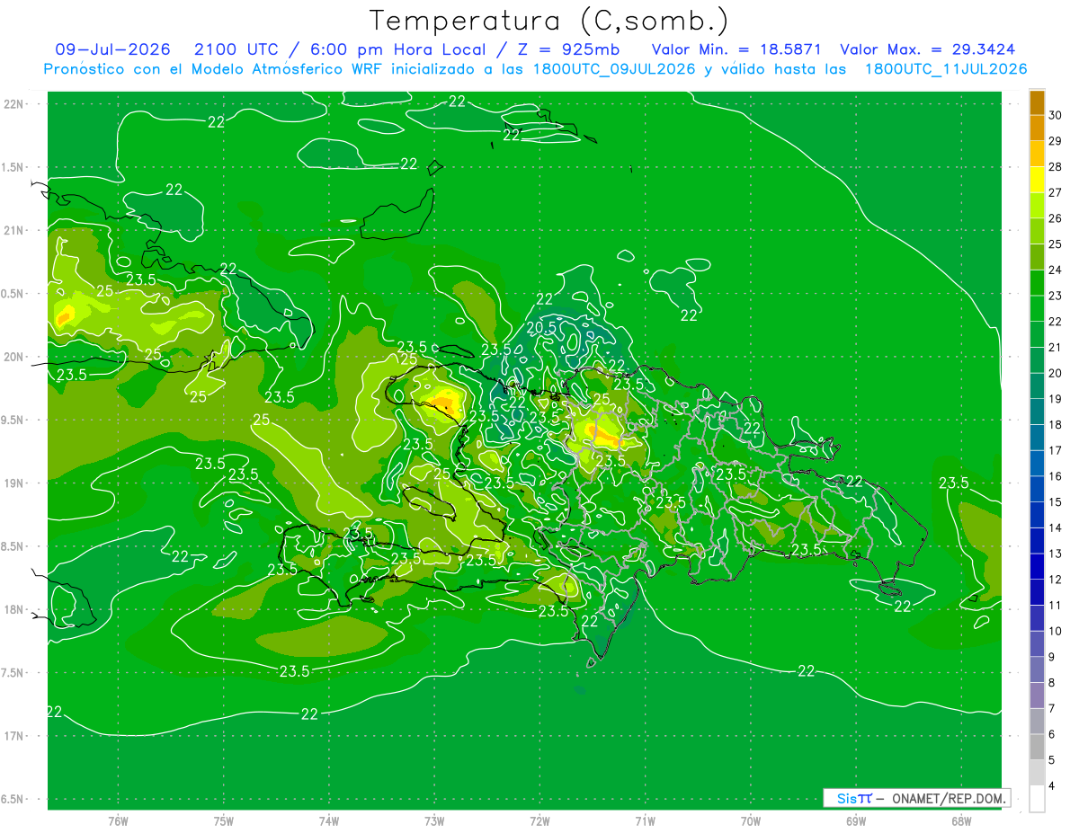Click "Valor Max. = 29.3424" value
1079x833 pixels.
(x=930, y=49)
